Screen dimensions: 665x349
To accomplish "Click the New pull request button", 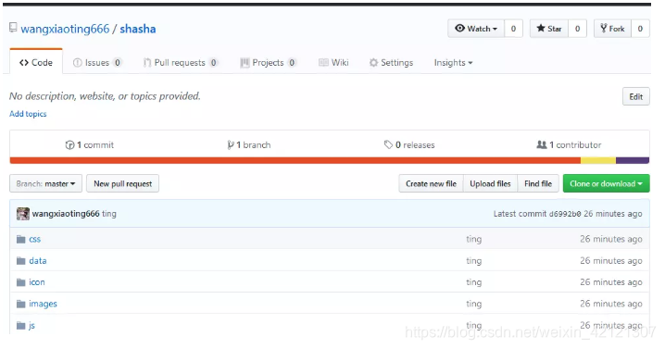I will pyautogui.click(x=122, y=183).
